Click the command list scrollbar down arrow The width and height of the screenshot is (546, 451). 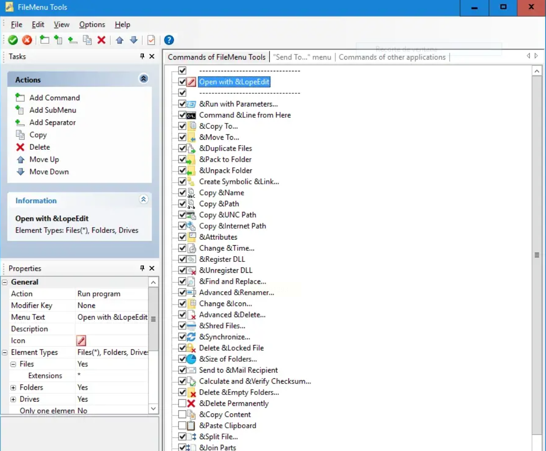coord(537,447)
